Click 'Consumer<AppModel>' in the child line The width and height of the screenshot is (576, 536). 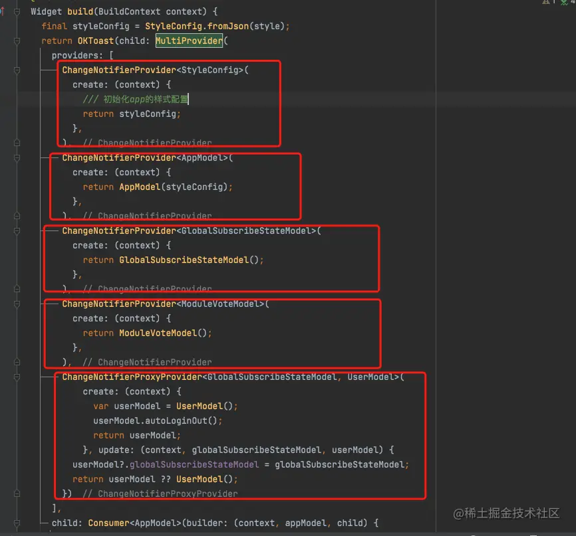tap(134, 523)
